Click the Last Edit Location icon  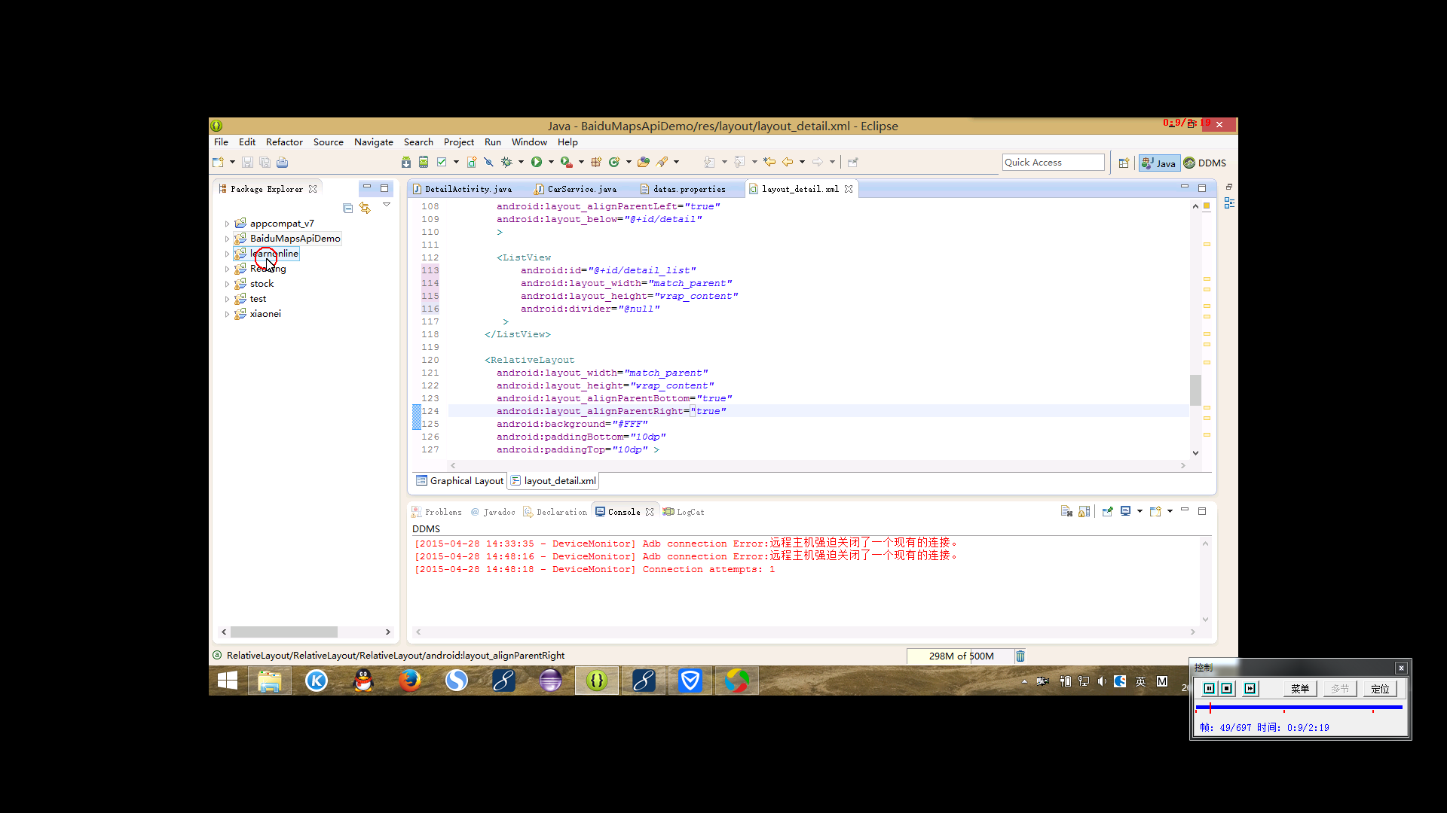point(769,162)
